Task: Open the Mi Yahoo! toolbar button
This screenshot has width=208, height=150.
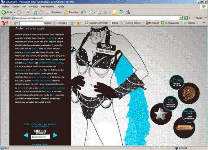Action: [152, 23]
